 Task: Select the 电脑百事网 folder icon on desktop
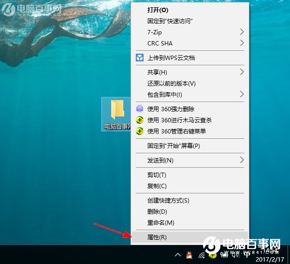[x=117, y=110]
